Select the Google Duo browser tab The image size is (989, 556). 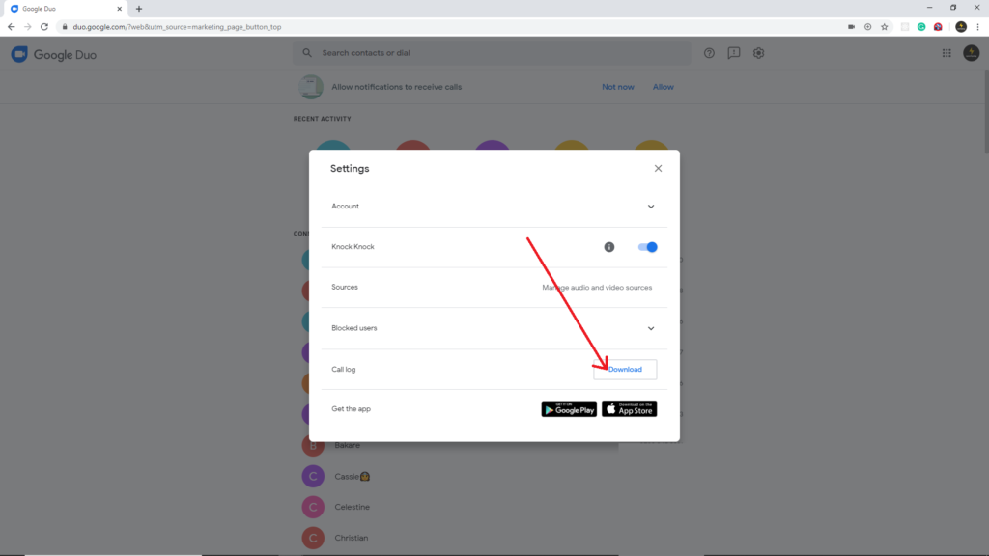(65, 9)
